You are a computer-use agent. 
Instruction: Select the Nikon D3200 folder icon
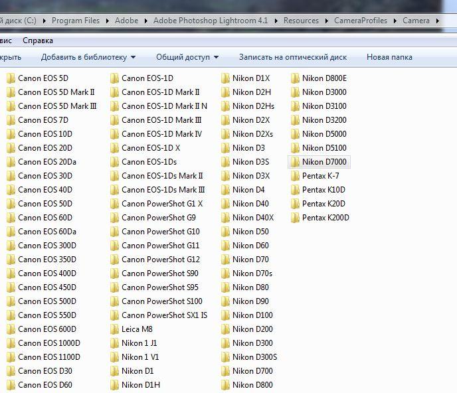pyautogui.click(x=295, y=120)
